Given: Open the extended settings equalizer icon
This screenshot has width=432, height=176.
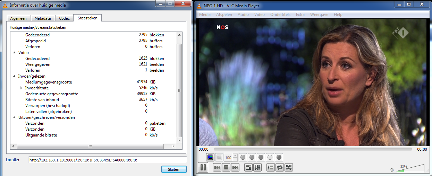Looking at the screenshot, I should click(x=257, y=168).
